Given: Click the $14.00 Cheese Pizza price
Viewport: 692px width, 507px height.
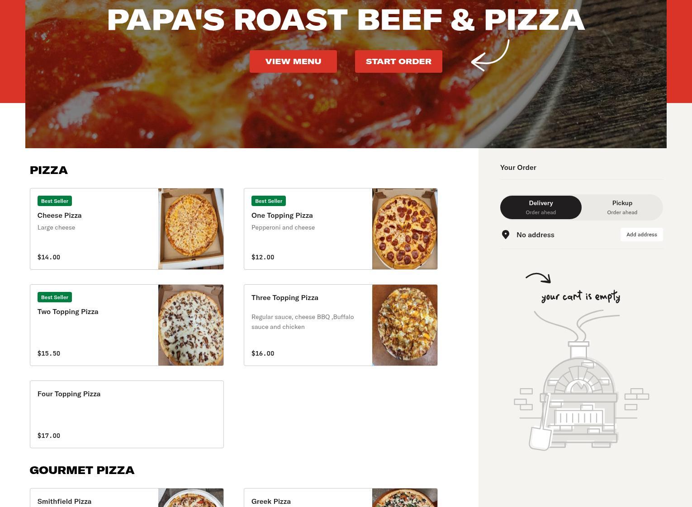Looking at the screenshot, I should [49, 257].
